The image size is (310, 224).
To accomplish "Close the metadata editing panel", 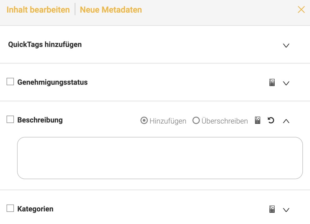I will click(301, 10).
